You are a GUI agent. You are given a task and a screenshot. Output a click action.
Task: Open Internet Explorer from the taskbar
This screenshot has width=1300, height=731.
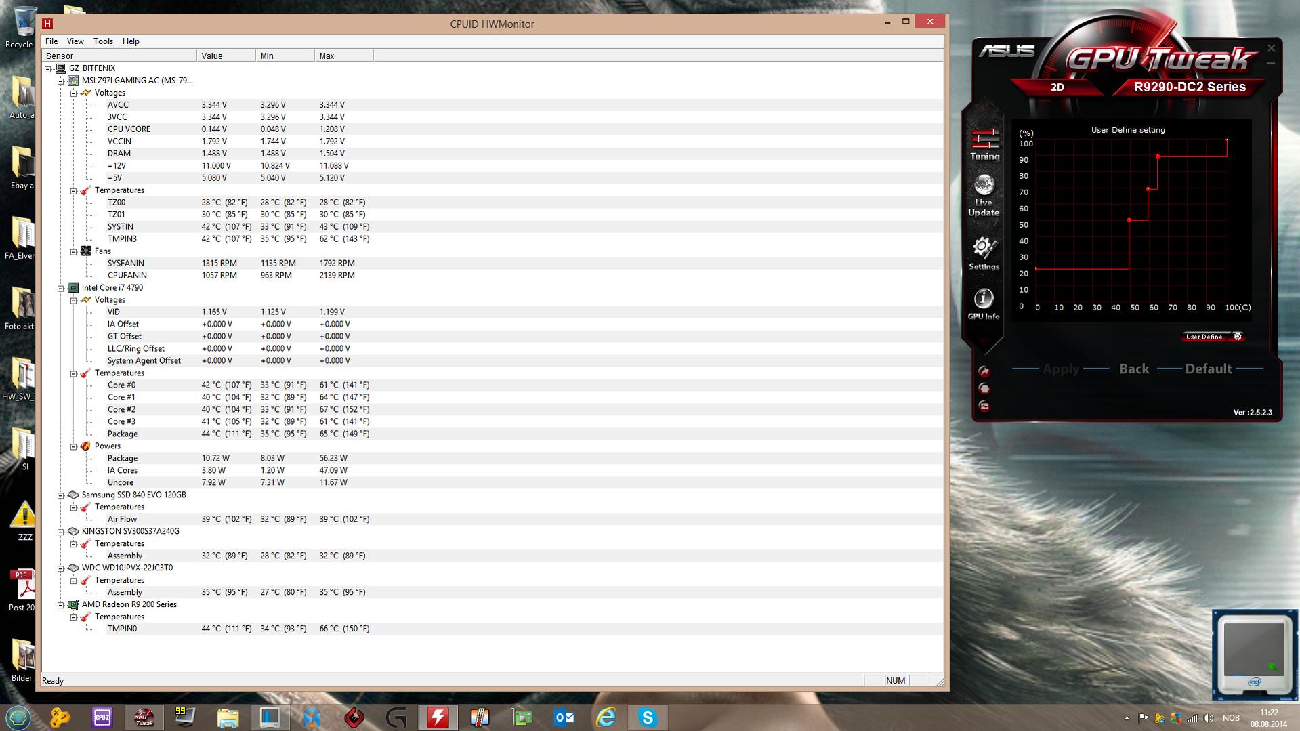coord(606,717)
